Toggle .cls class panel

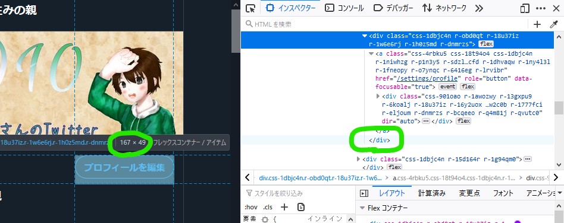coord(268,207)
